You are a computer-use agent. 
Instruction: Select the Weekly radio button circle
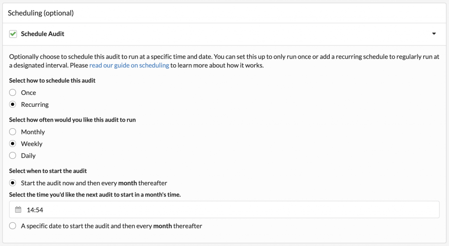tap(13, 144)
